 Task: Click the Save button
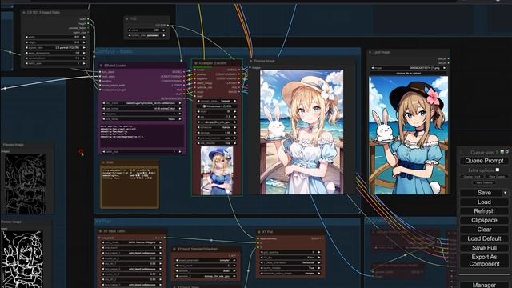(482, 193)
